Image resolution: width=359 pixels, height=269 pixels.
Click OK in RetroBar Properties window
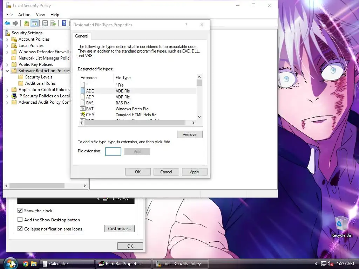tap(130, 246)
